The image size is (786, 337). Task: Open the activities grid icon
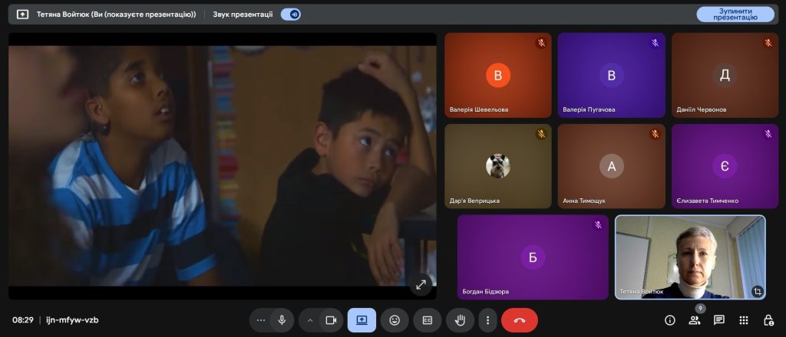point(744,320)
